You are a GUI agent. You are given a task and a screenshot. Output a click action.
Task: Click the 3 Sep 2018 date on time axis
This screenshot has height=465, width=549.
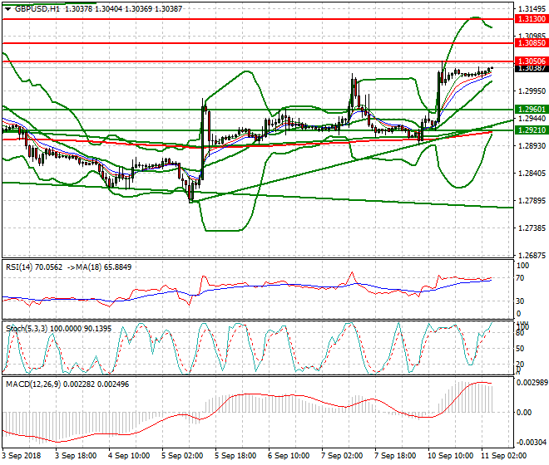click(x=21, y=456)
